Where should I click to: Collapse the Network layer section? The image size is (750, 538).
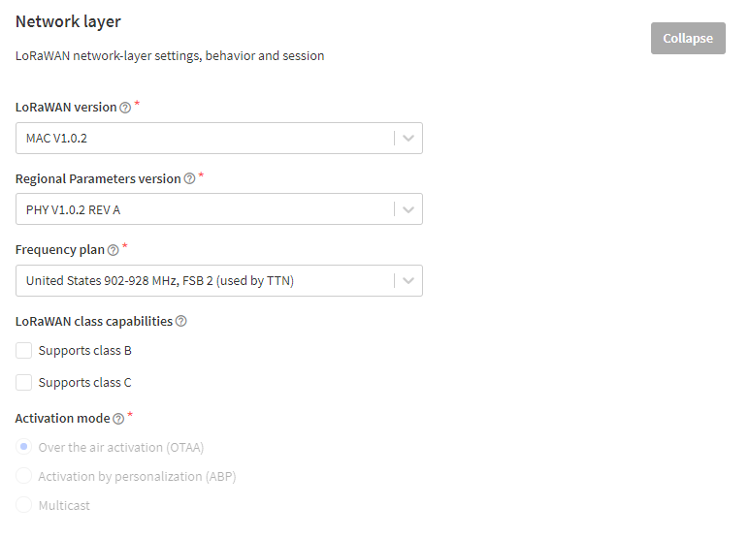(x=688, y=38)
